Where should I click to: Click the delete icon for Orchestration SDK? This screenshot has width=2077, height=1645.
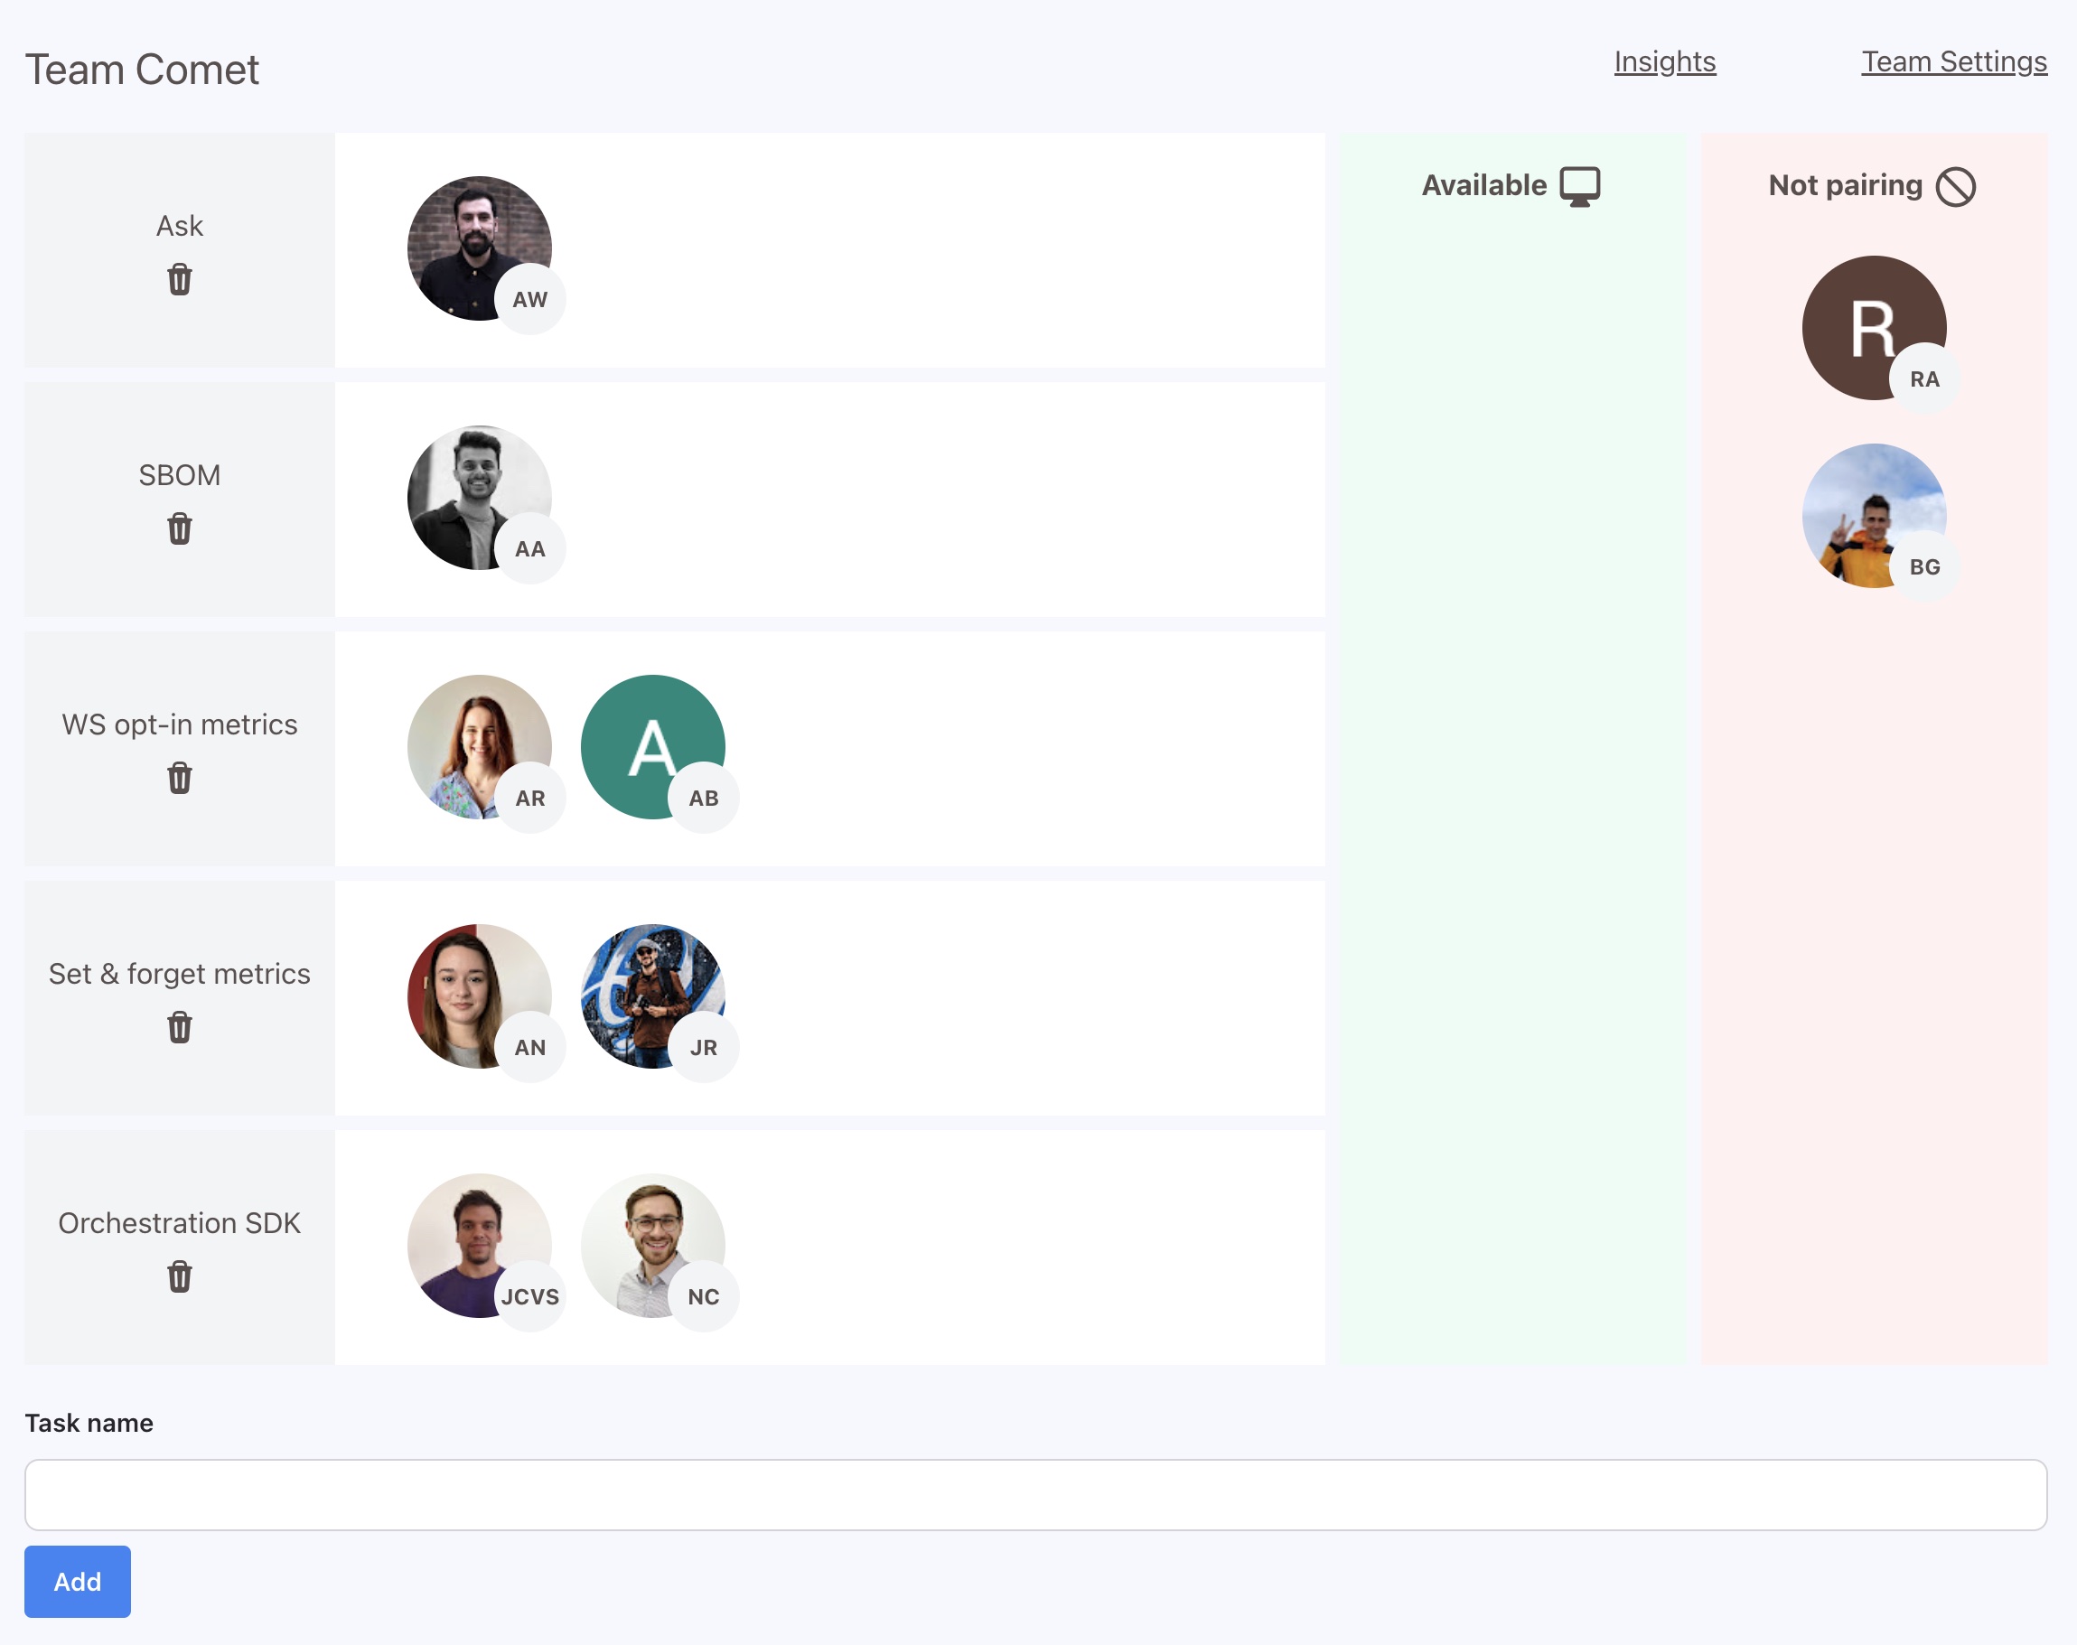[x=179, y=1276]
